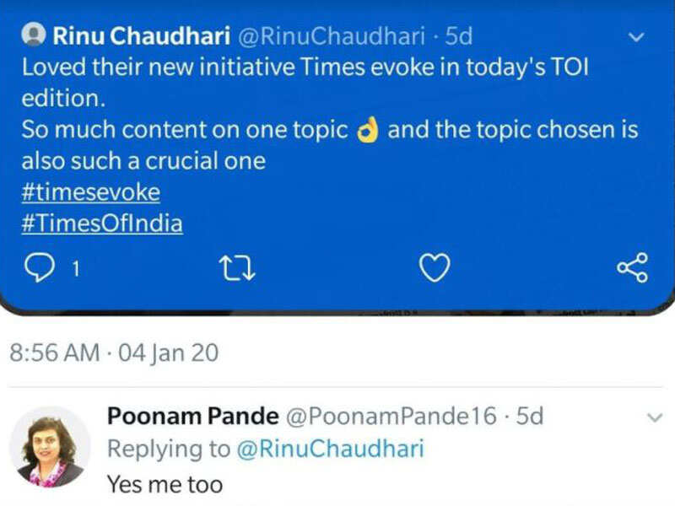Click the "Yes me too" reply text

click(x=165, y=484)
